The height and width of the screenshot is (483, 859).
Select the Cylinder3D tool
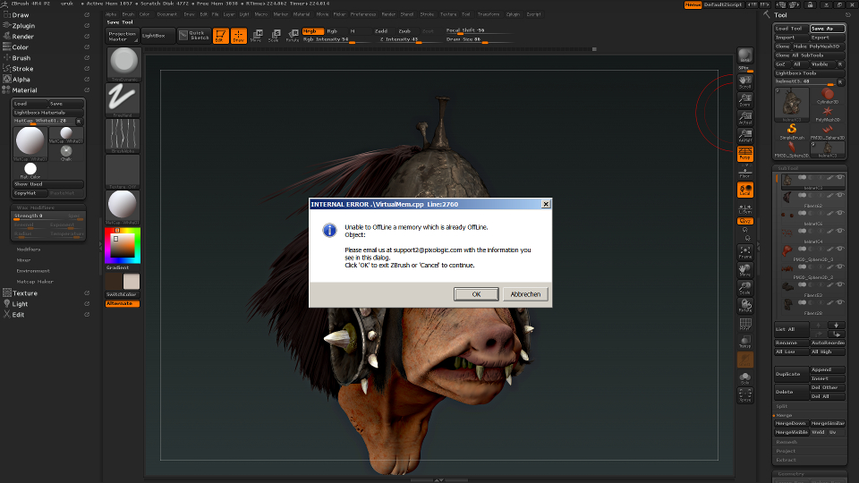(827, 97)
